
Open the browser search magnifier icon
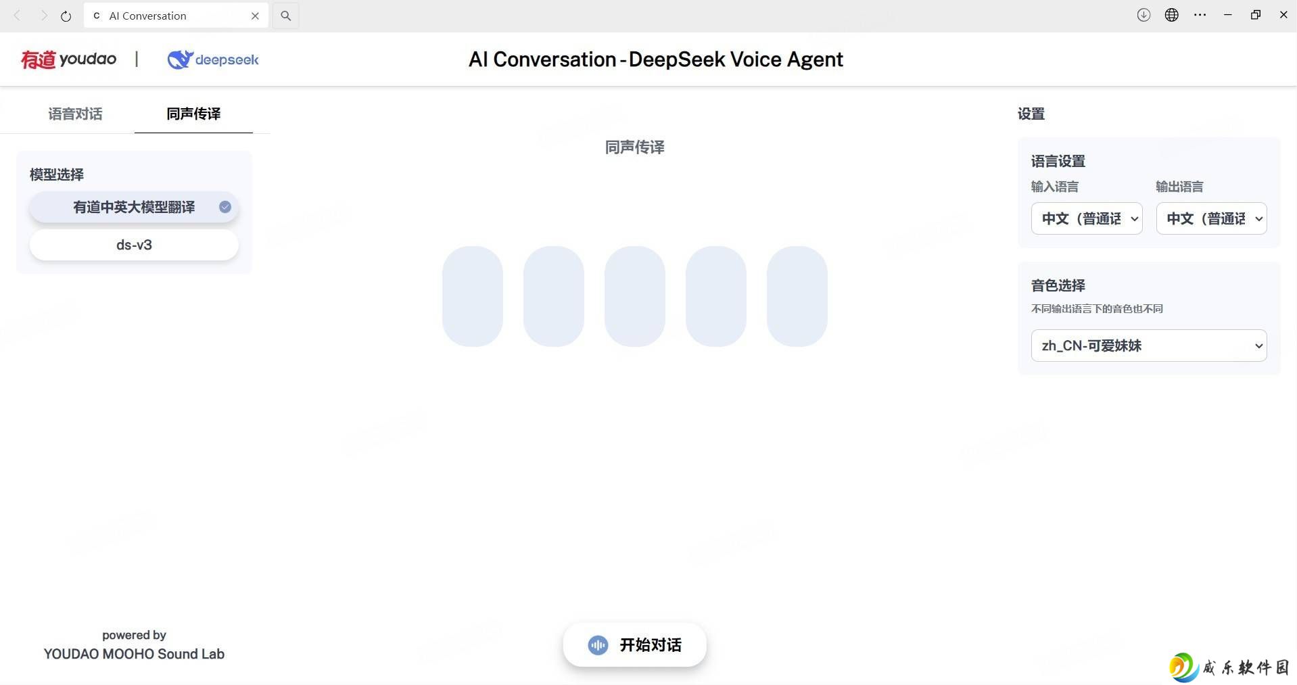point(286,16)
